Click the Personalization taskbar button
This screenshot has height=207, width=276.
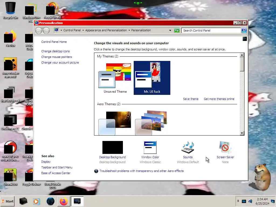pyautogui.click(x=77, y=201)
